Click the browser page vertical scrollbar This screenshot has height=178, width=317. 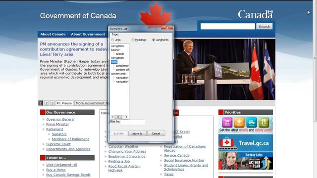point(315,60)
